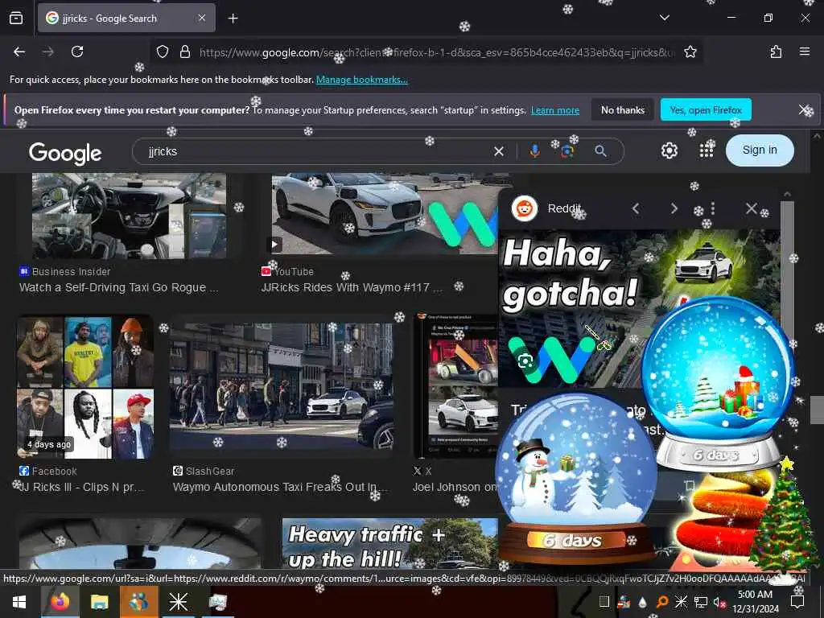Open Google quick settings gear

click(669, 150)
